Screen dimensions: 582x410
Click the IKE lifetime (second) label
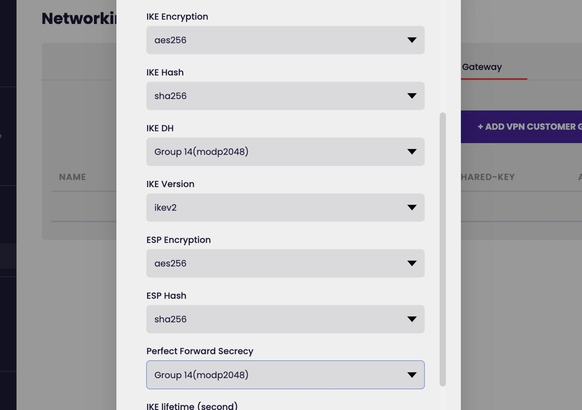192,406
